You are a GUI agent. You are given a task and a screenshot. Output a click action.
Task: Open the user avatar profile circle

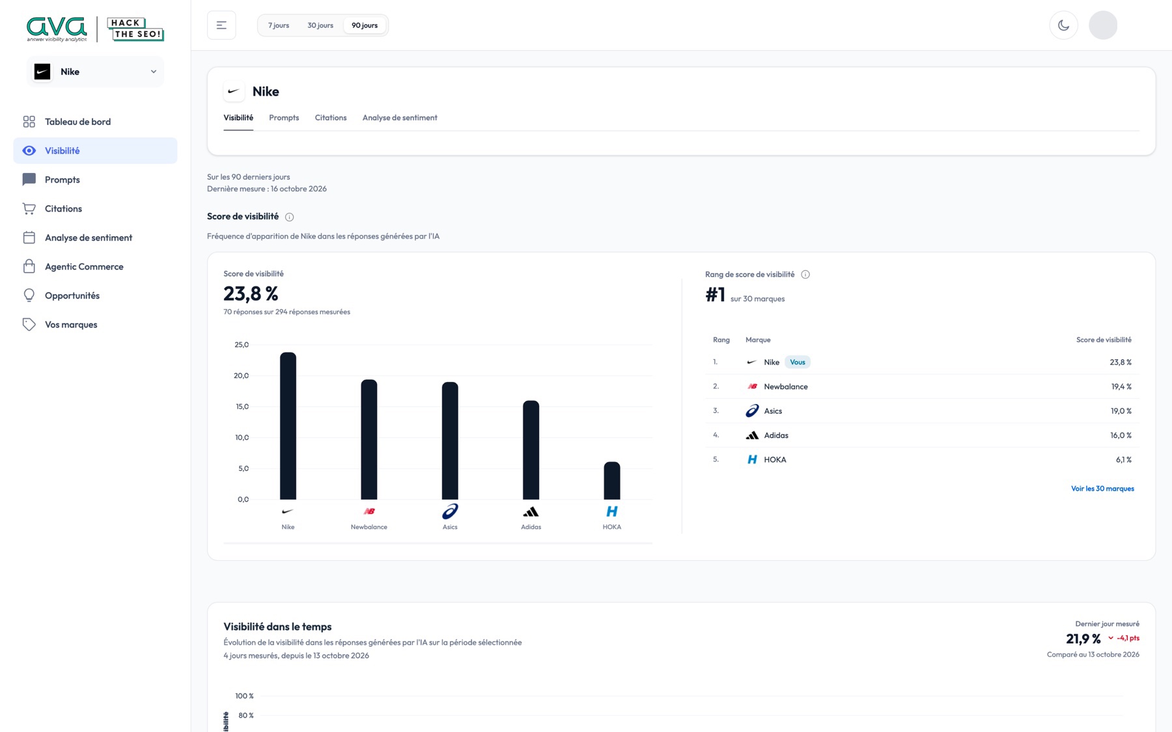click(1103, 25)
